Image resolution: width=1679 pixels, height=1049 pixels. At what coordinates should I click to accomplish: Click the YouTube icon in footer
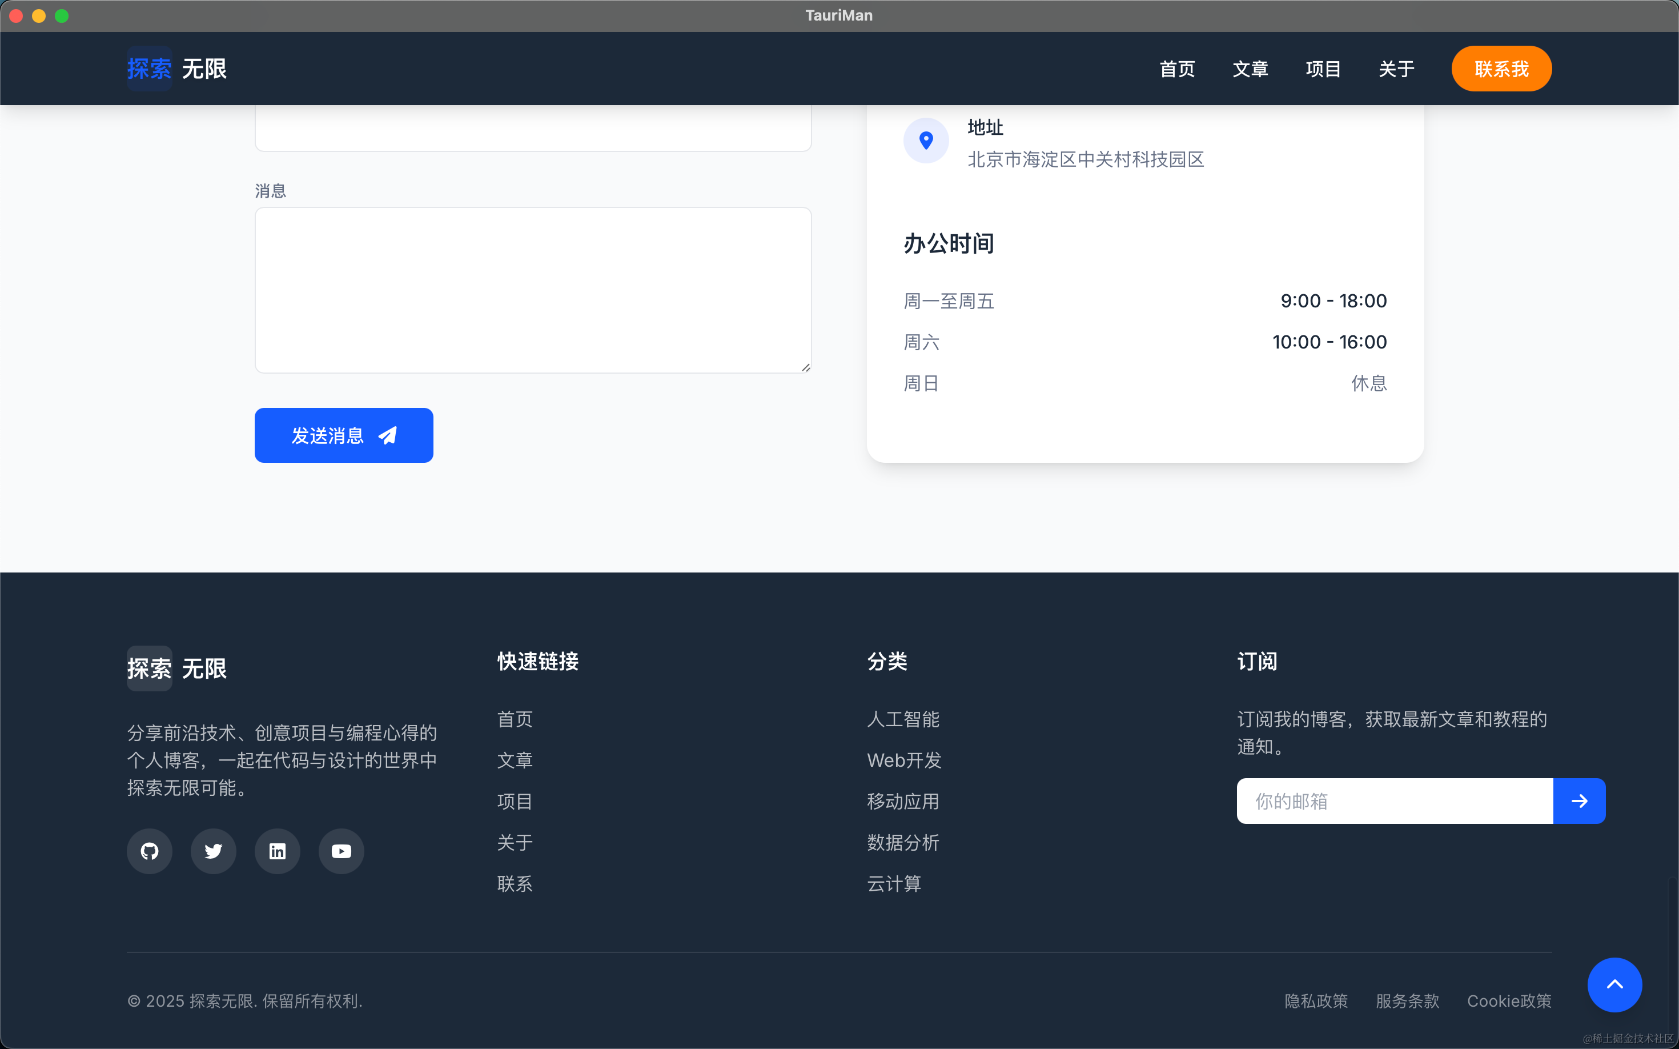(x=340, y=851)
